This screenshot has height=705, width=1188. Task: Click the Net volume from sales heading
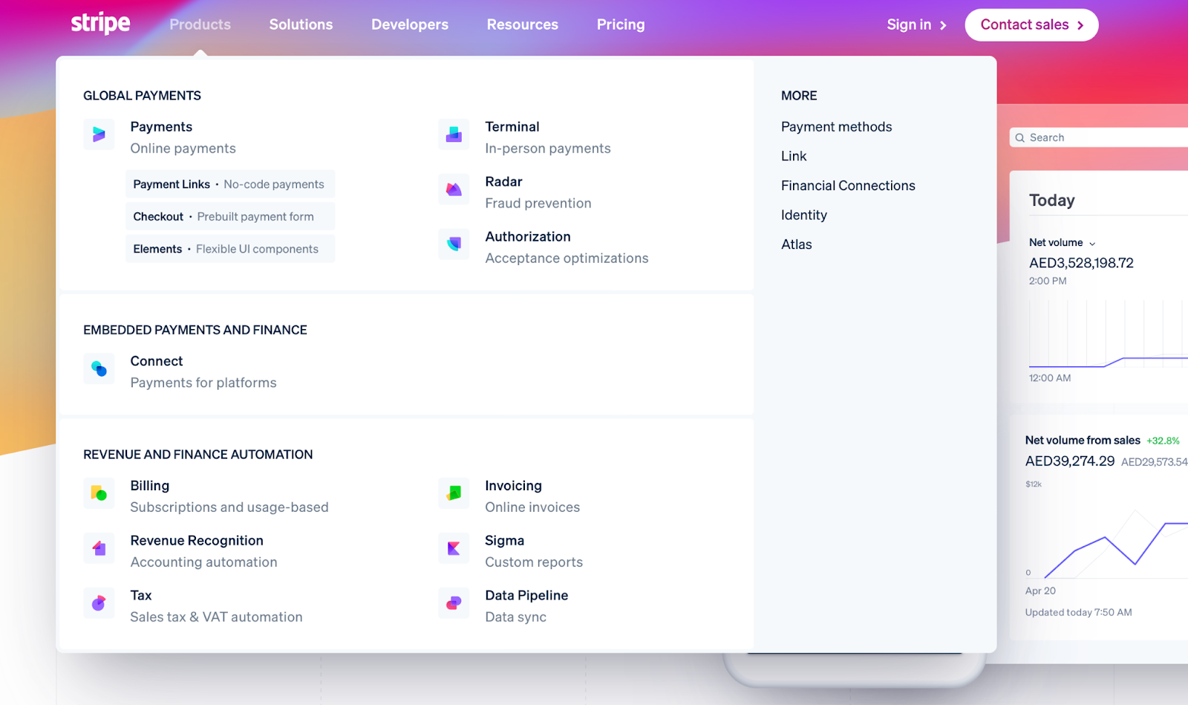pyautogui.click(x=1083, y=441)
